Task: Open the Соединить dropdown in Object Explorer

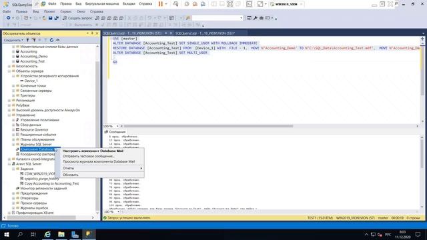Action: pyautogui.click(x=13, y=40)
